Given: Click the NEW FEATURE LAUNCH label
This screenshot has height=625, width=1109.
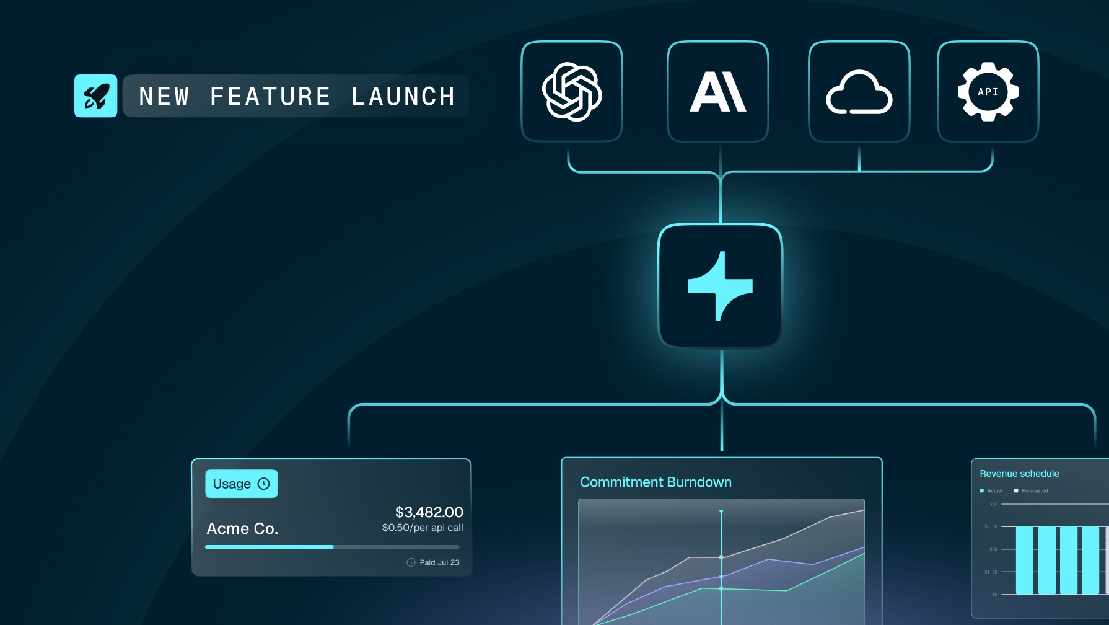Looking at the screenshot, I should point(297,96).
